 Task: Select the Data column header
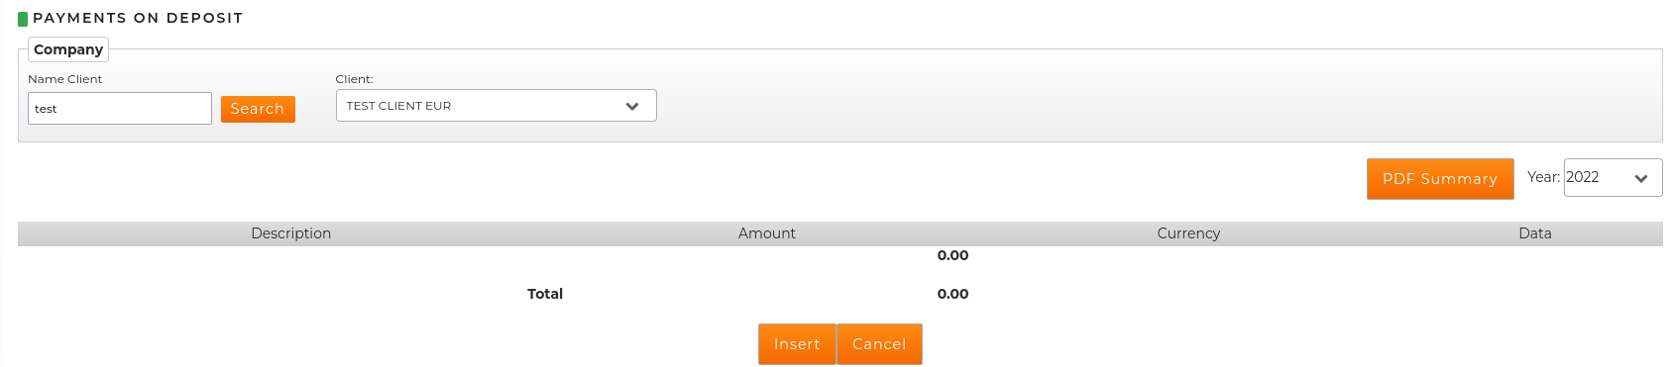coord(1535,233)
